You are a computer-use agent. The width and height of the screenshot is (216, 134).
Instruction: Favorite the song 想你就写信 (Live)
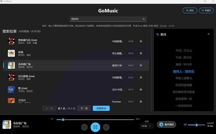(x=141, y=41)
